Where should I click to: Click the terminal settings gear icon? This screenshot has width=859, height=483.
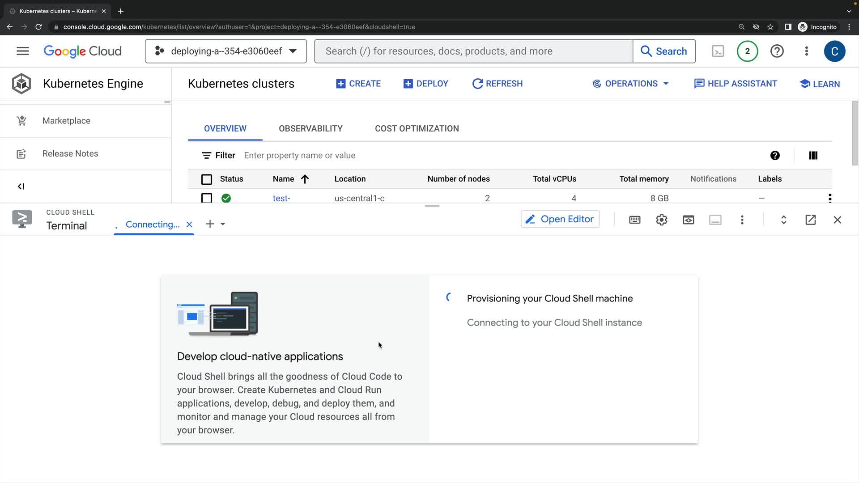661,220
